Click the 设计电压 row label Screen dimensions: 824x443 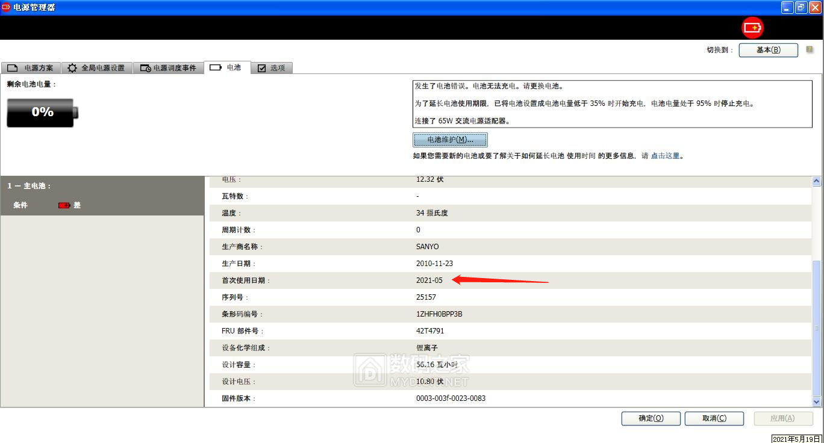point(239,382)
